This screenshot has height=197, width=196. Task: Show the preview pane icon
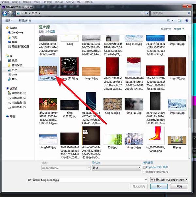[x=180, y=20]
